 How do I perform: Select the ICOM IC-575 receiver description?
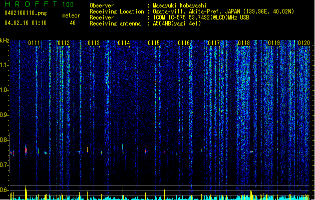click(x=201, y=17)
